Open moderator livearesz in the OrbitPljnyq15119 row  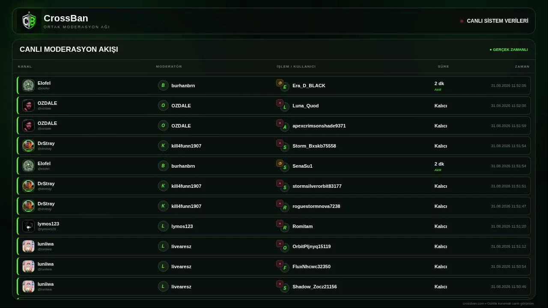click(181, 246)
